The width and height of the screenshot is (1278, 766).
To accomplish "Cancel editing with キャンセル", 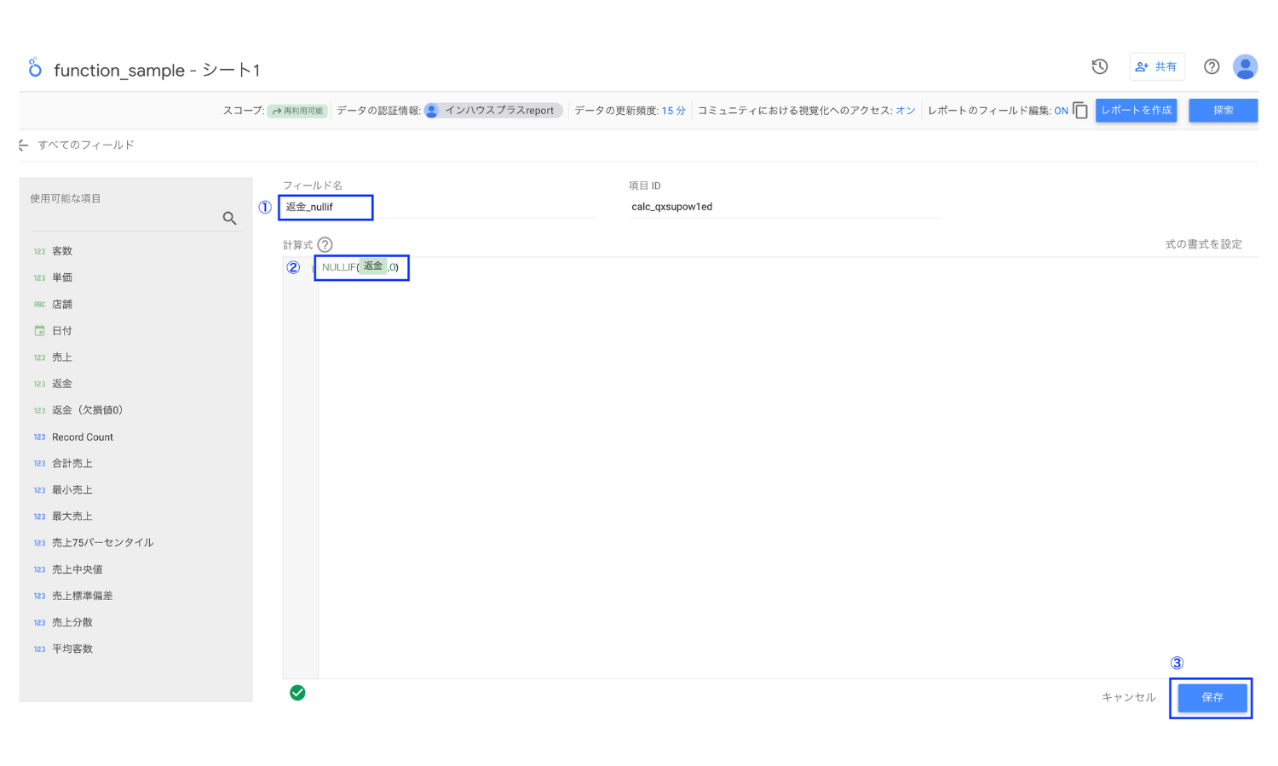I will (1128, 696).
